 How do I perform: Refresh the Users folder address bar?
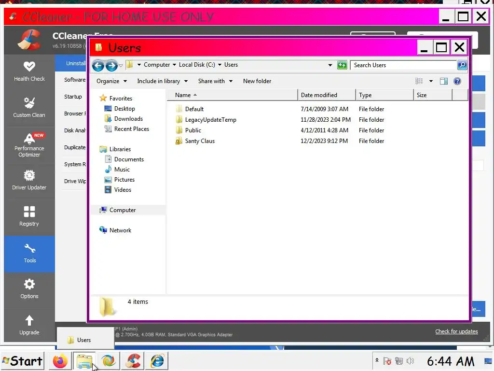342,65
